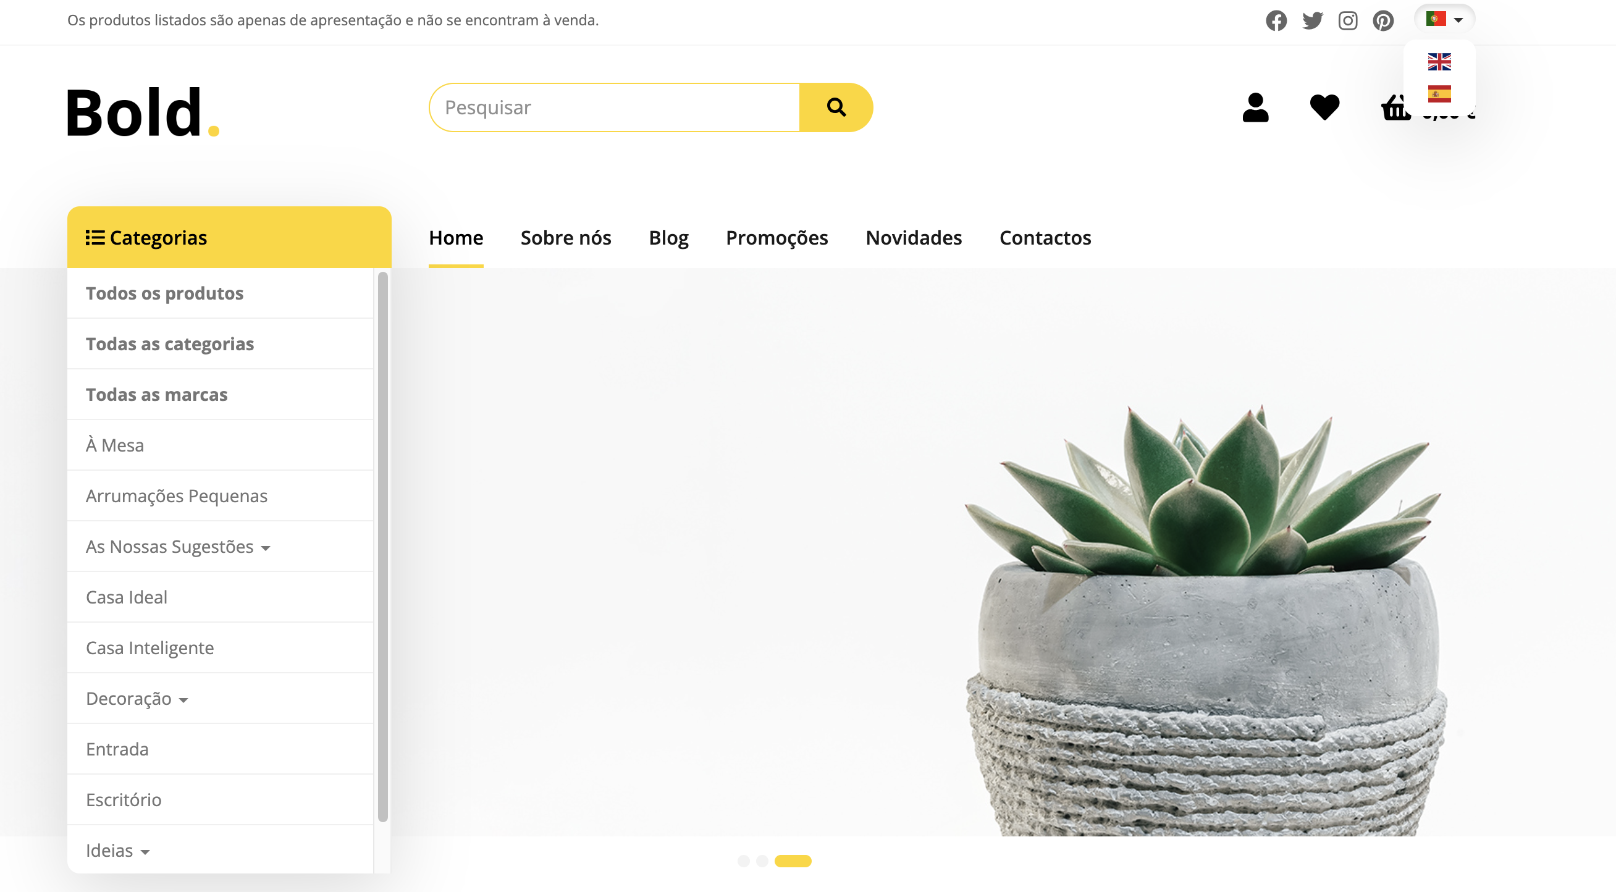Open the Todos os produtos link
1616x892 pixels.
click(164, 293)
